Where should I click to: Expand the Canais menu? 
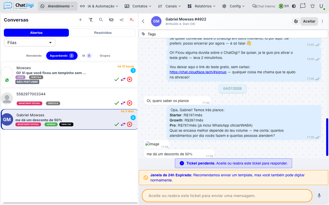tap(169, 6)
